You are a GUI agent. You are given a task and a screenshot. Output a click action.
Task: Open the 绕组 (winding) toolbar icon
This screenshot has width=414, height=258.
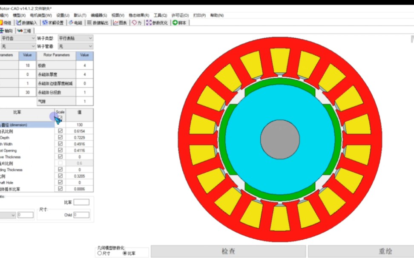tap(7, 23)
